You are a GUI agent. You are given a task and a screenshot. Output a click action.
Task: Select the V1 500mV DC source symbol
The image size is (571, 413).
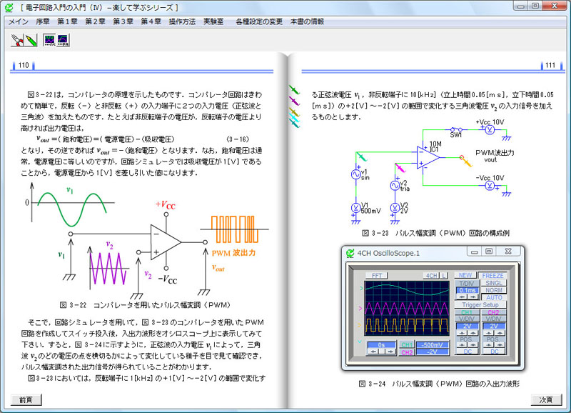click(355, 208)
